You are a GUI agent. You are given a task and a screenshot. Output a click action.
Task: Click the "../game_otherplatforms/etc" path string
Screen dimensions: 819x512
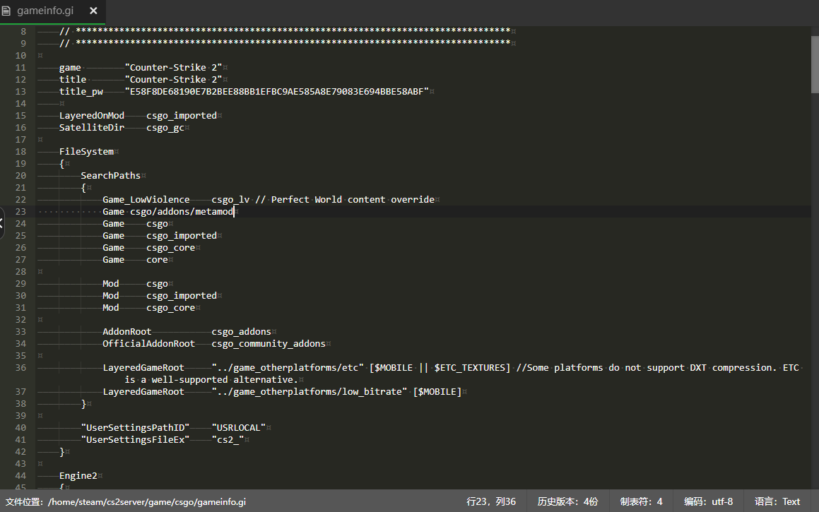288,367
